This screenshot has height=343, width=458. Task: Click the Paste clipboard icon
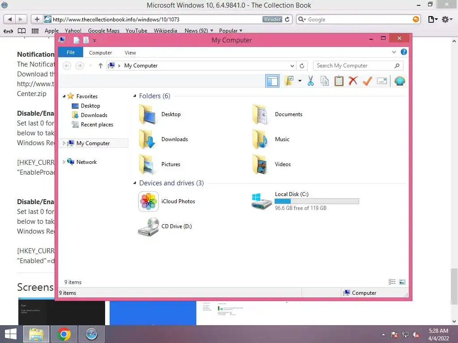pyautogui.click(x=339, y=81)
